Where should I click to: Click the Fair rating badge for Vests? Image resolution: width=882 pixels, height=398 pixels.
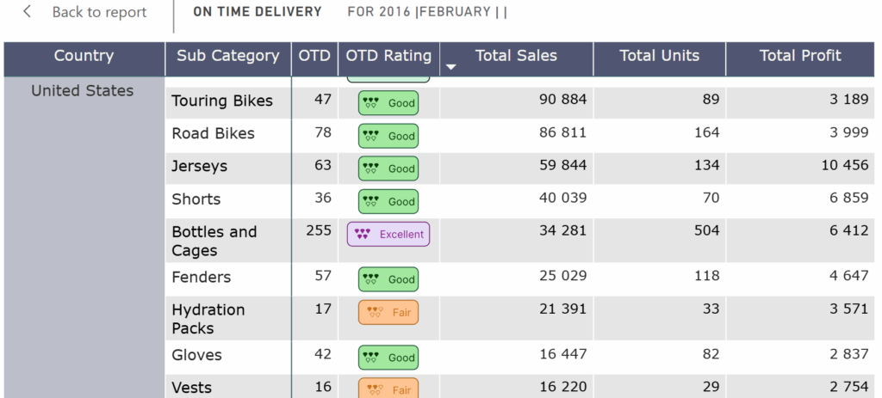point(388,389)
